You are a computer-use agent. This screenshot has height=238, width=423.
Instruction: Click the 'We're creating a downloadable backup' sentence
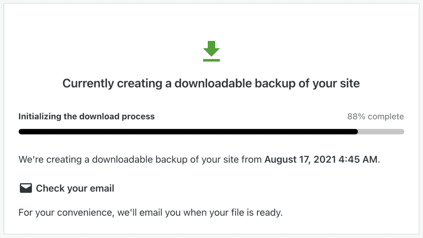pos(199,159)
